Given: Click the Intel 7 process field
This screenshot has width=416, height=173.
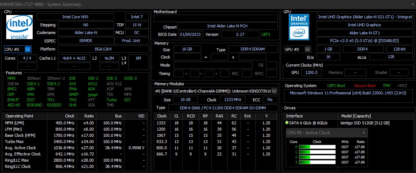Looking at the screenshot, I should (x=137, y=17).
